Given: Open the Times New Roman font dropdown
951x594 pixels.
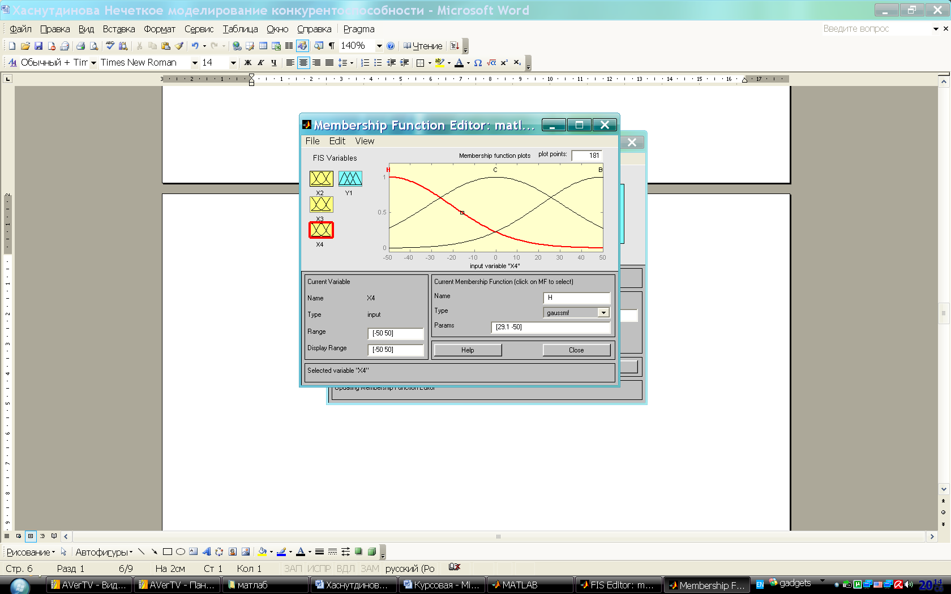Looking at the screenshot, I should pos(195,63).
